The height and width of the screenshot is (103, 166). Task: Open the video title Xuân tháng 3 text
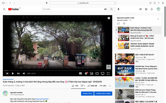click(52, 82)
